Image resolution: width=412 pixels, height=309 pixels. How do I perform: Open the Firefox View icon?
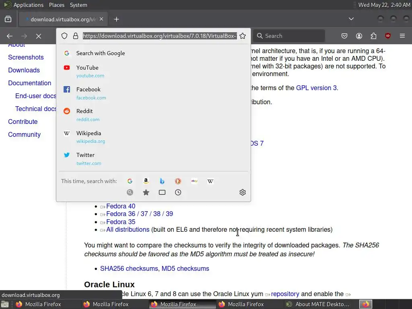click(x=8, y=19)
